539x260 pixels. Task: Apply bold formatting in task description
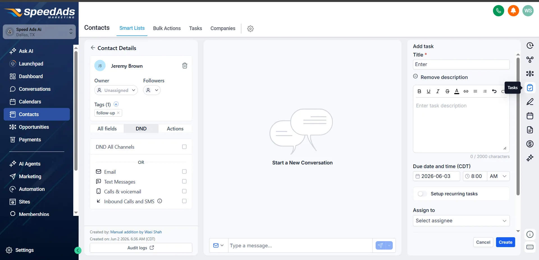419,91
